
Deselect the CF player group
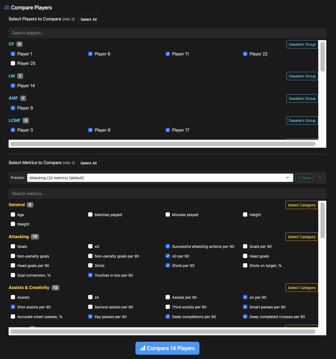point(302,44)
